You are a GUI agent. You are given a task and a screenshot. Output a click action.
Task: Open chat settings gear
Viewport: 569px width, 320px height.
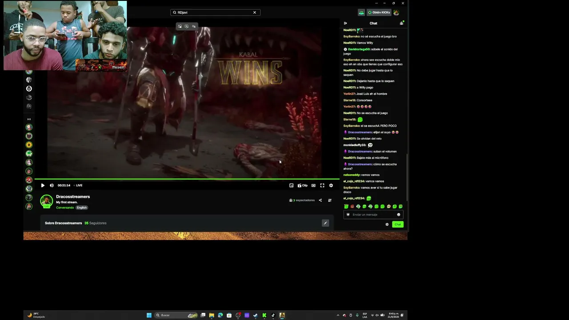387,224
